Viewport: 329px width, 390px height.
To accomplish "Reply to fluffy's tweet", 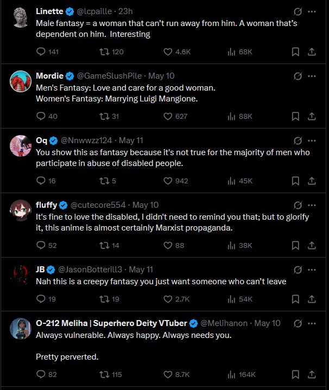I will coord(41,245).
